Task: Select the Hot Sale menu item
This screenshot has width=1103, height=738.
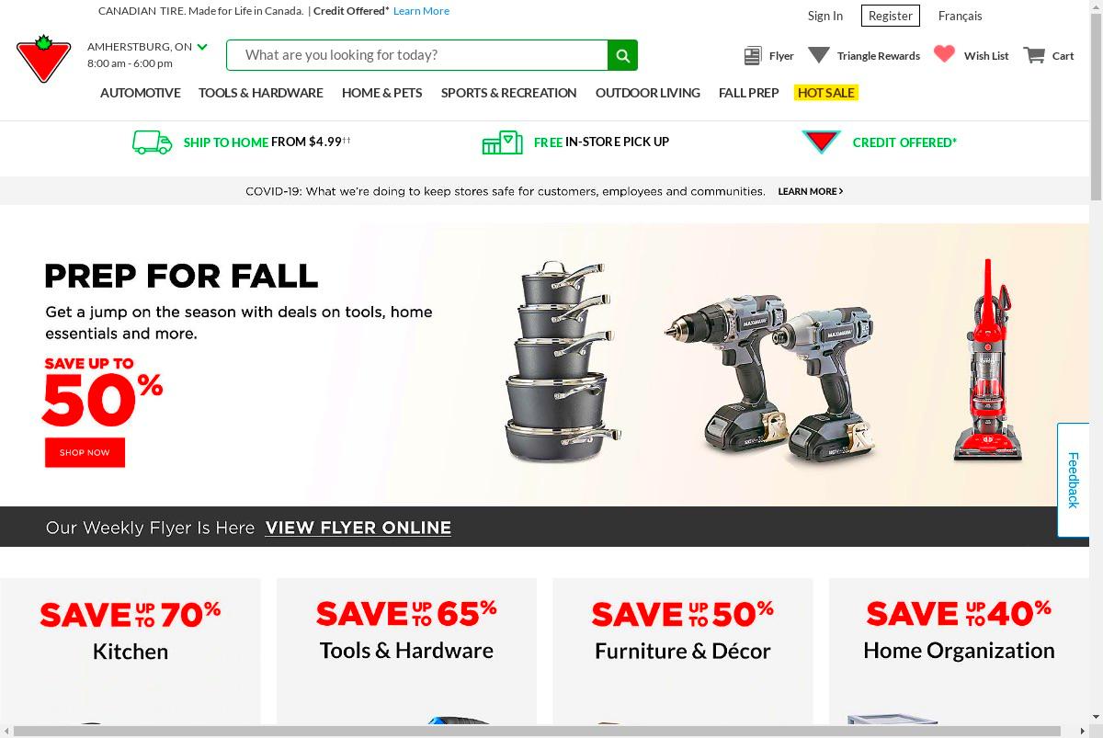Action: point(826,93)
